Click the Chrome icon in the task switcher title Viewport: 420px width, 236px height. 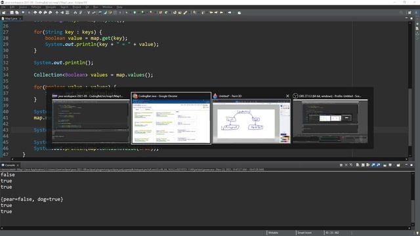[x=135, y=96]
